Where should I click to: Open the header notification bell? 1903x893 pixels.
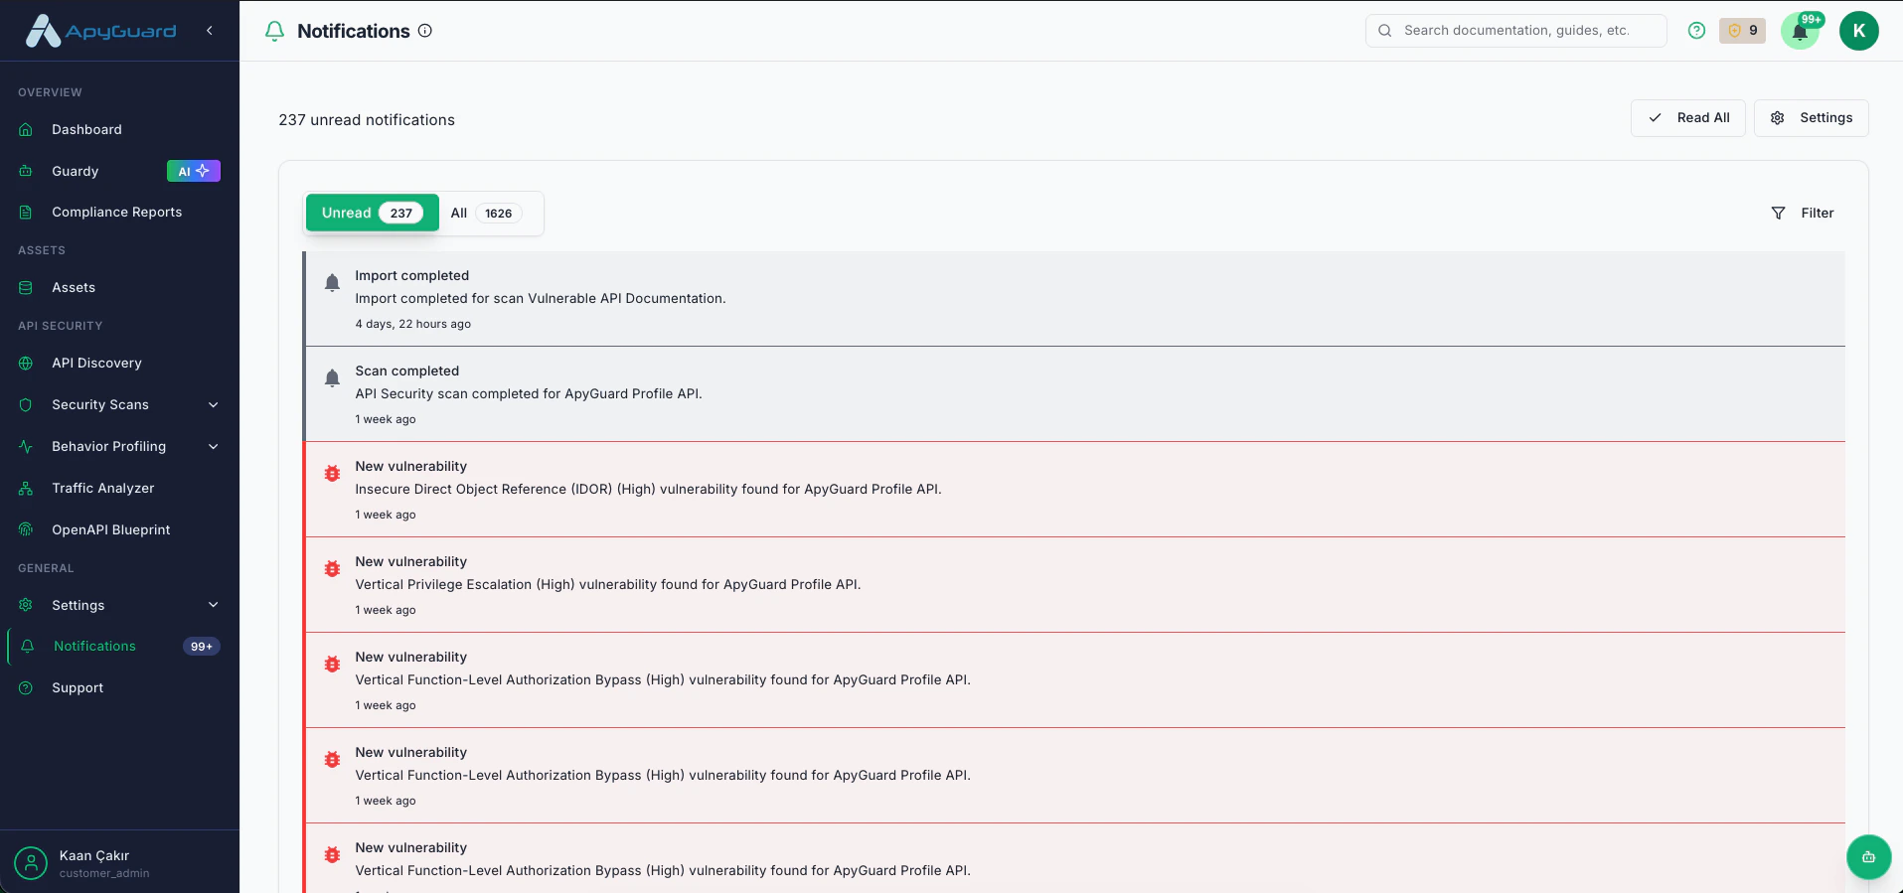(x=1800, y=31)
